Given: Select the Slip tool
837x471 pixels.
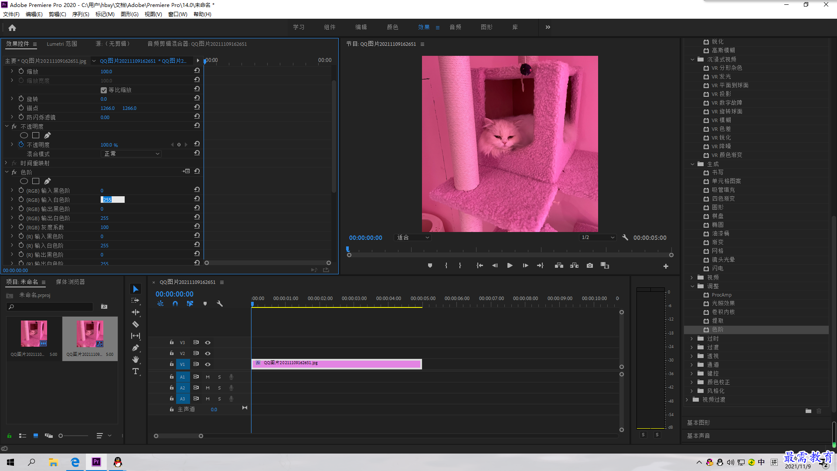Looking at the screenshot, I should (x=136, y=336).
